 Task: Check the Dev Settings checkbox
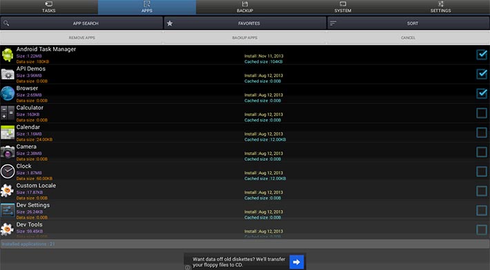click(x=482, y=211)
